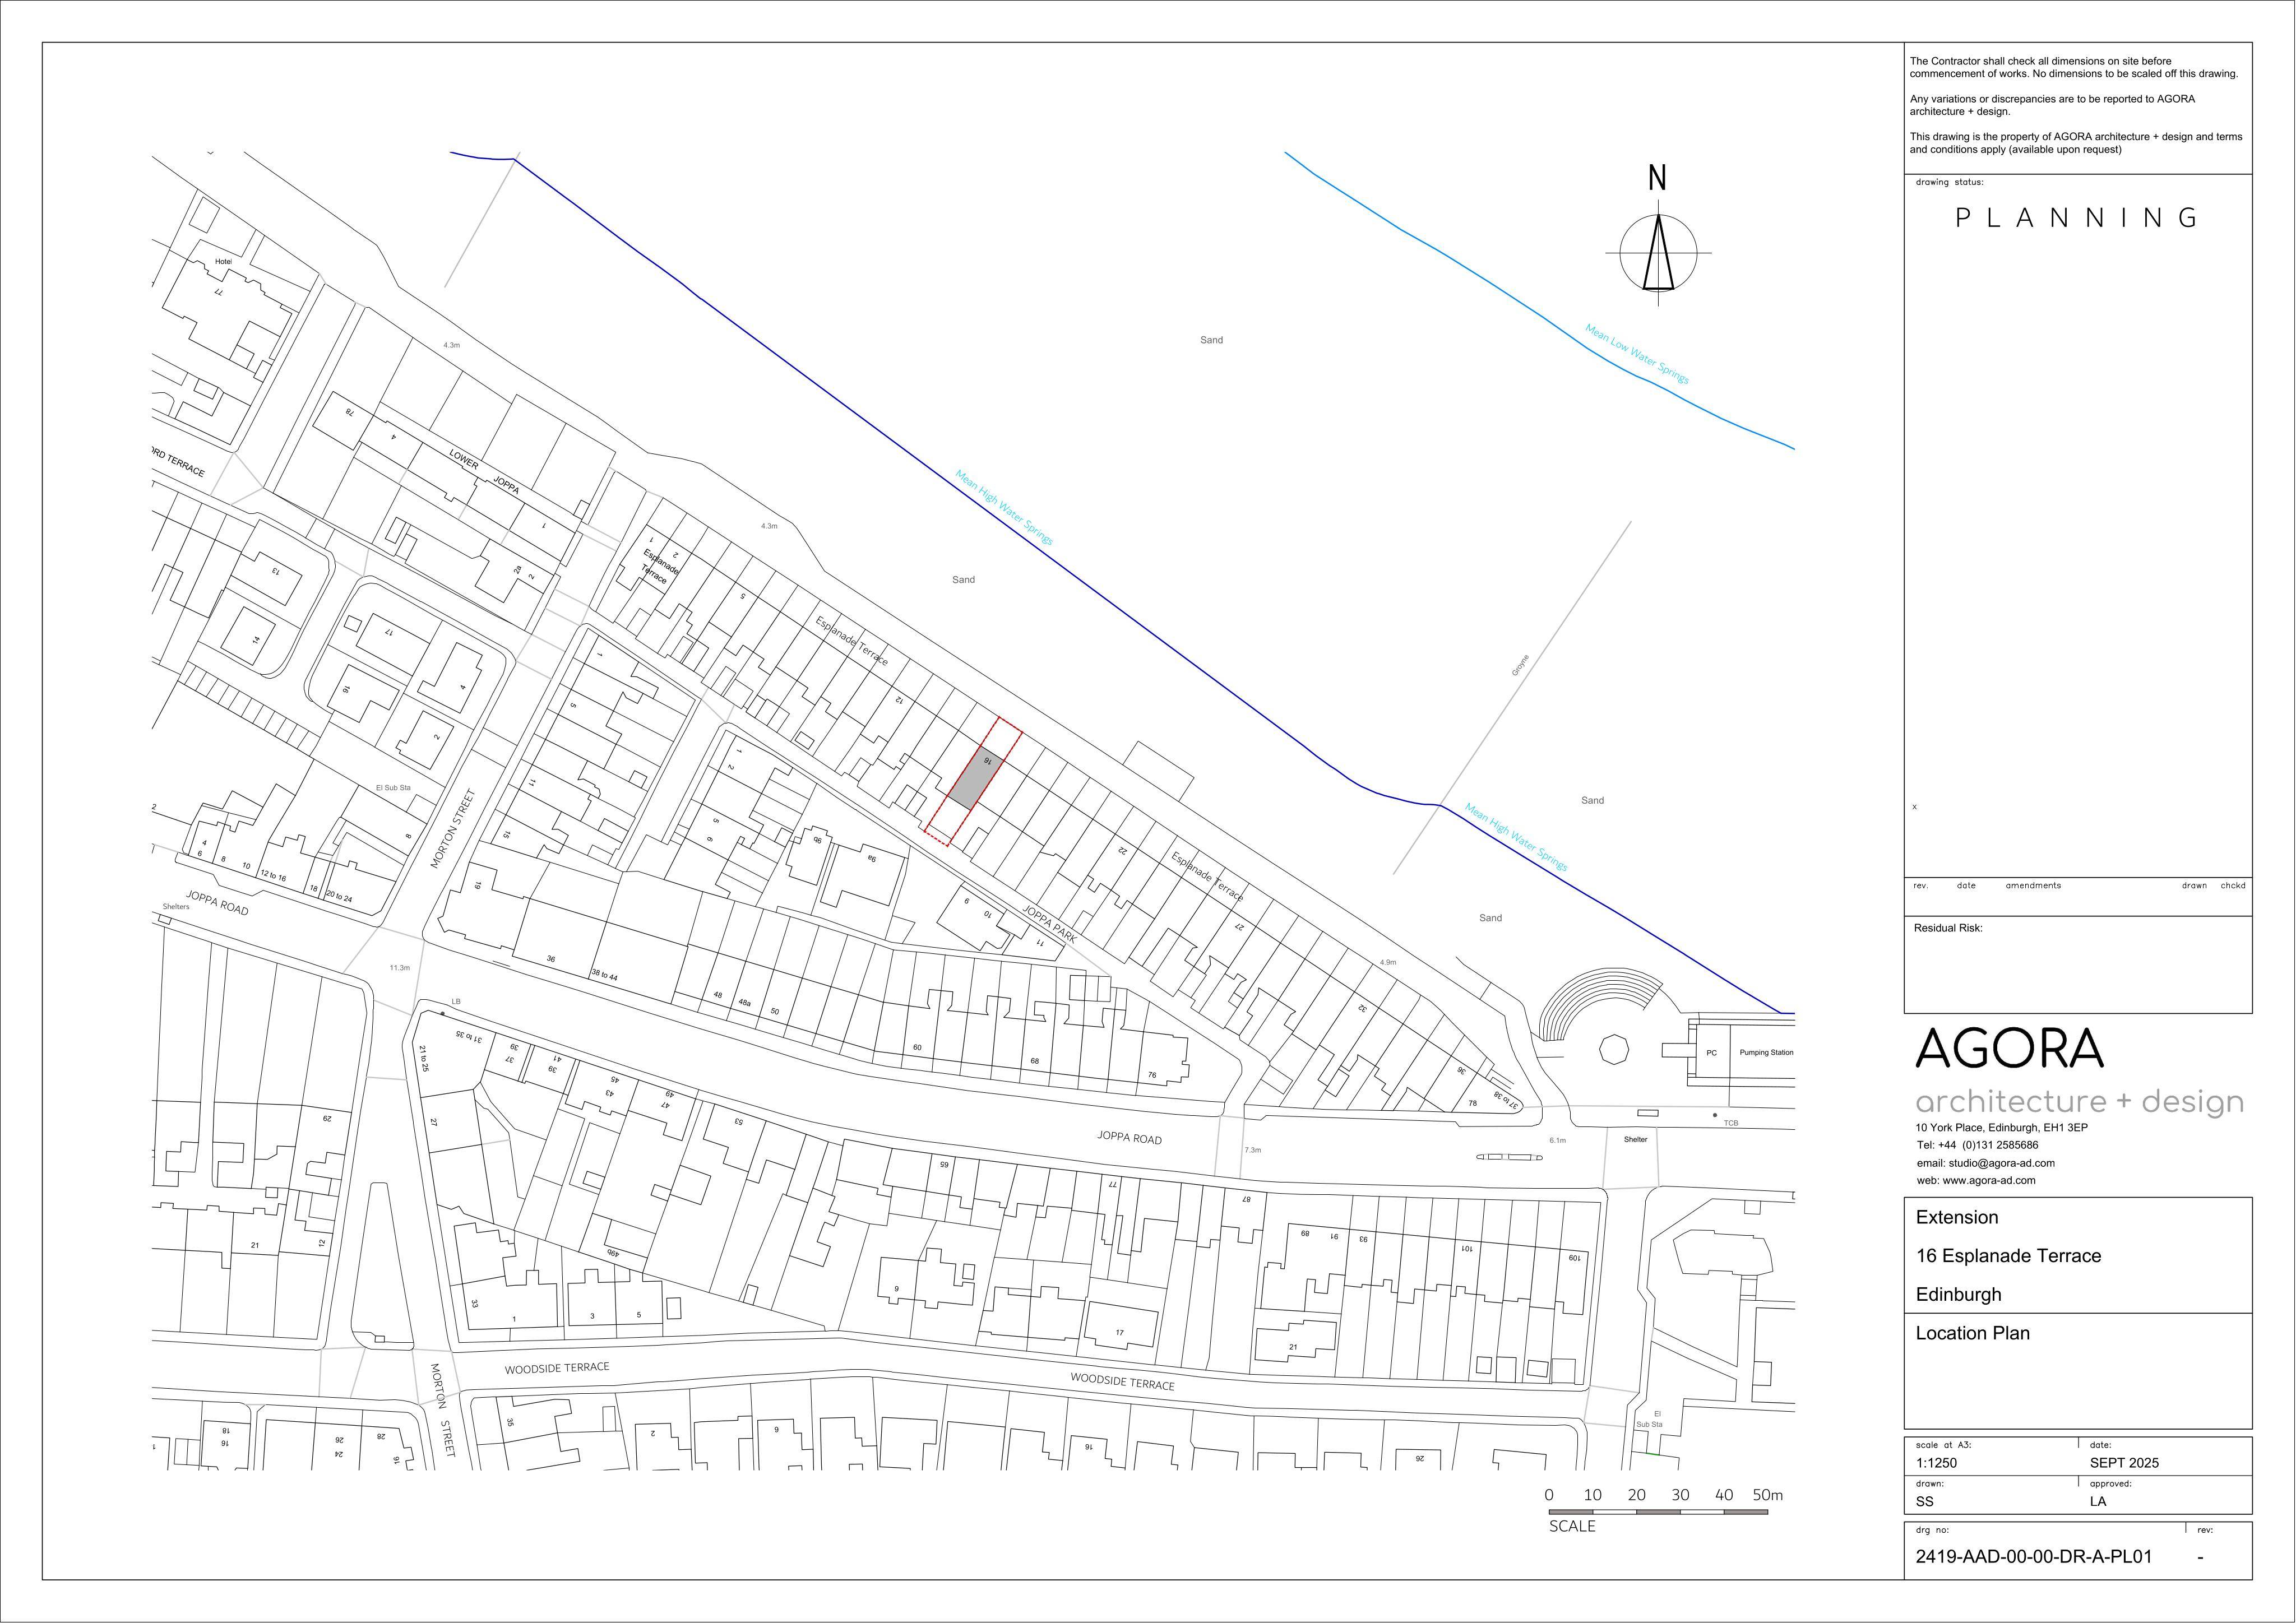Screen dimensions: 2296x1623
Task: Click the 'Shelters' label by Joppa Road
Action: [x=176, y=907]
